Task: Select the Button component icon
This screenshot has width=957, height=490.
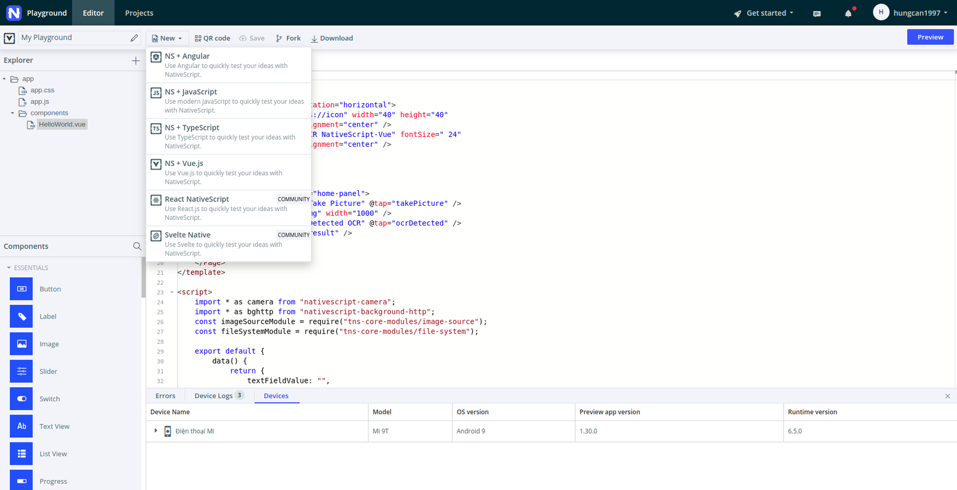Action: pos(21,289)
